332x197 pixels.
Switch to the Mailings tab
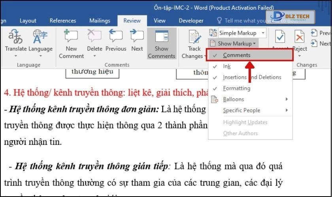pos(100,20)
